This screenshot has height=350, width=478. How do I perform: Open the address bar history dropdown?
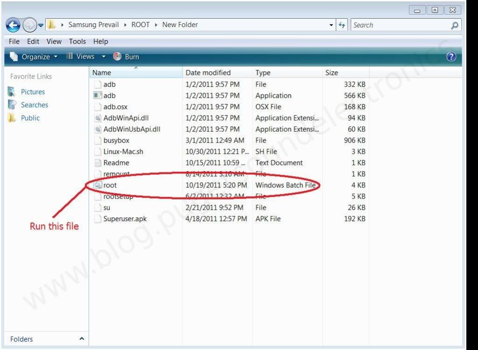(331, 25)
